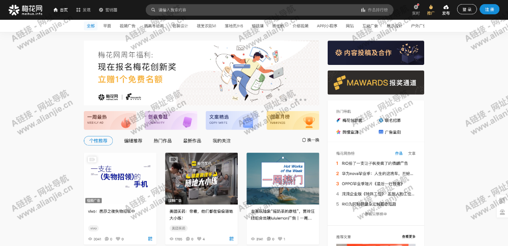The image size is (508, 246).
Task: Click the 换一换 refresh icon
Action: [x=304, y=140]
